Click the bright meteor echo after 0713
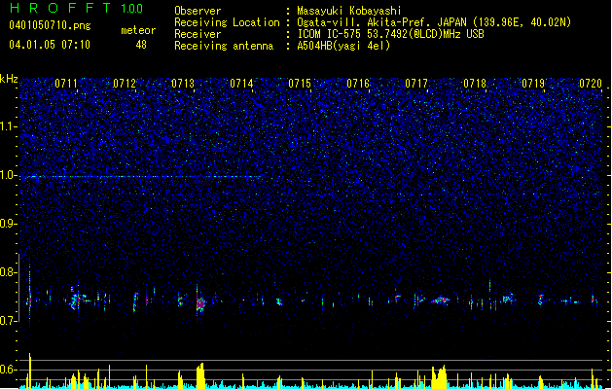 [x=200, y=302]
